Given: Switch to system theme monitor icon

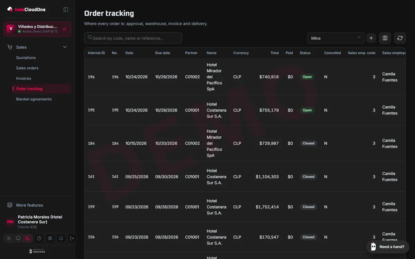Looking at the screenshot, I should (x=18, y=238).
